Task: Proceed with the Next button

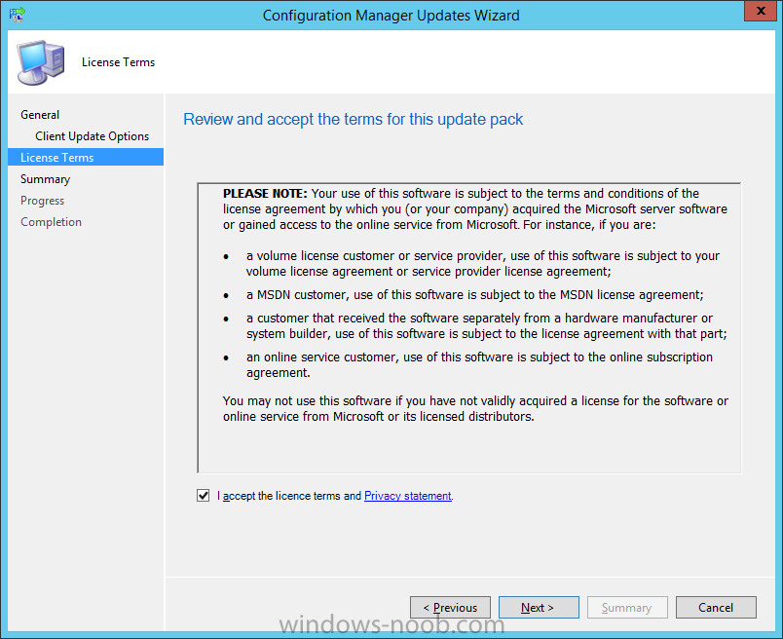Action: [x=539, y=608]
